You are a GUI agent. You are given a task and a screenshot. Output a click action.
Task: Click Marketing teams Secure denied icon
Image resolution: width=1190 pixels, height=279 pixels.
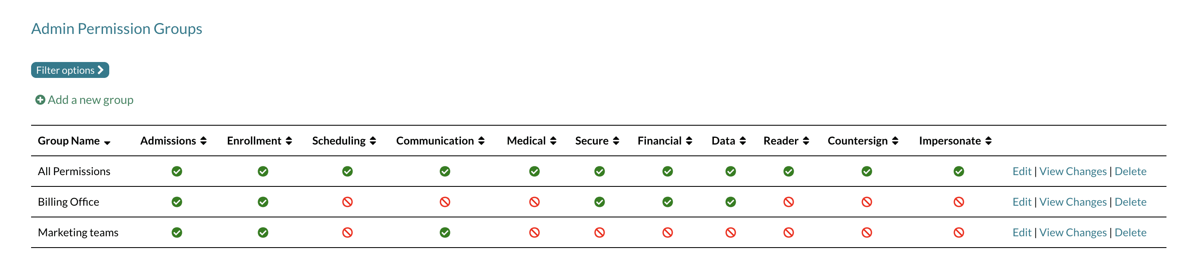(600, 232)
